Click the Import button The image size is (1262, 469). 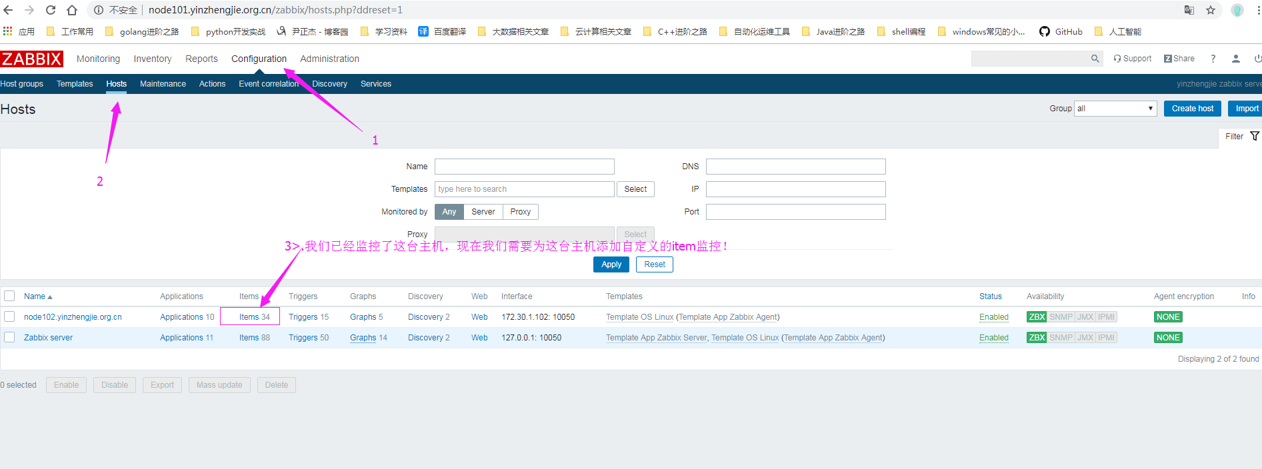1245,109
